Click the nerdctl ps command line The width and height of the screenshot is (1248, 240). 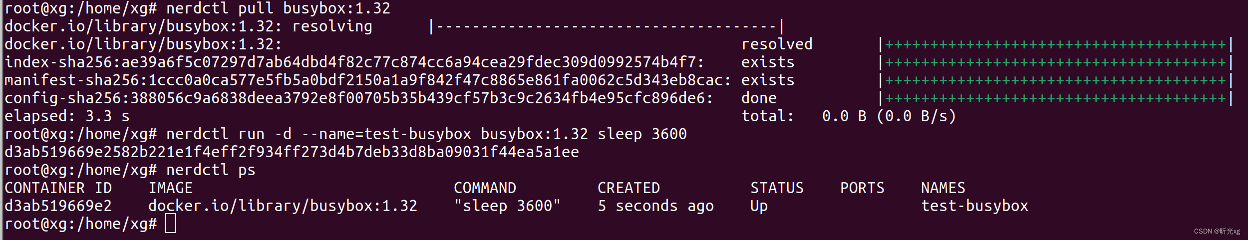[211, 170]
